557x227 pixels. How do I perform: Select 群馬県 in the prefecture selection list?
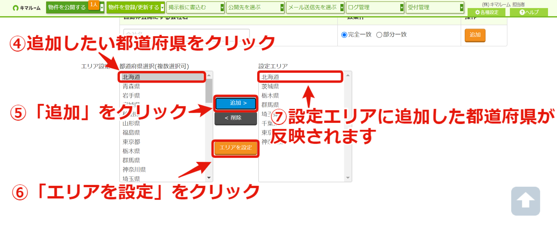click(163, 160)
